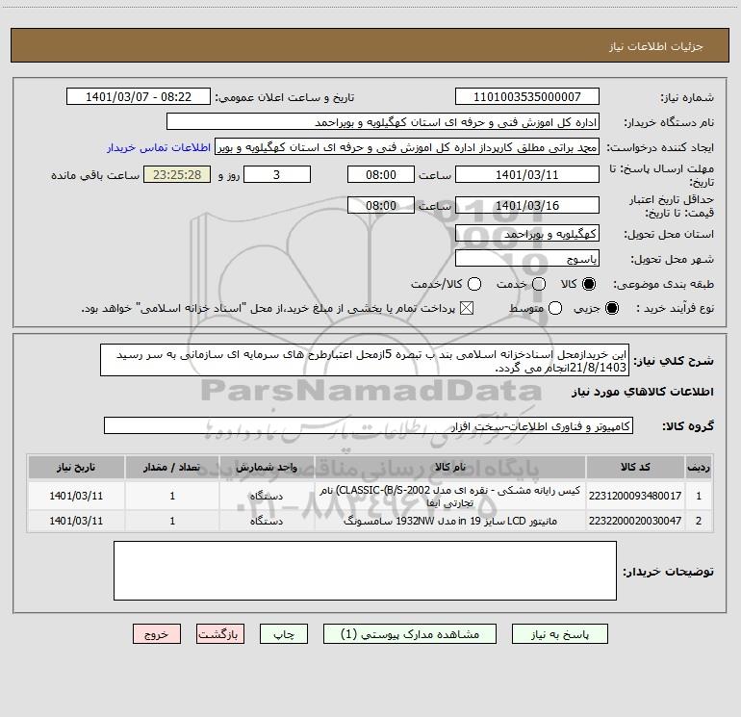Select the کالا/خدمت radio button

(474, 284)
